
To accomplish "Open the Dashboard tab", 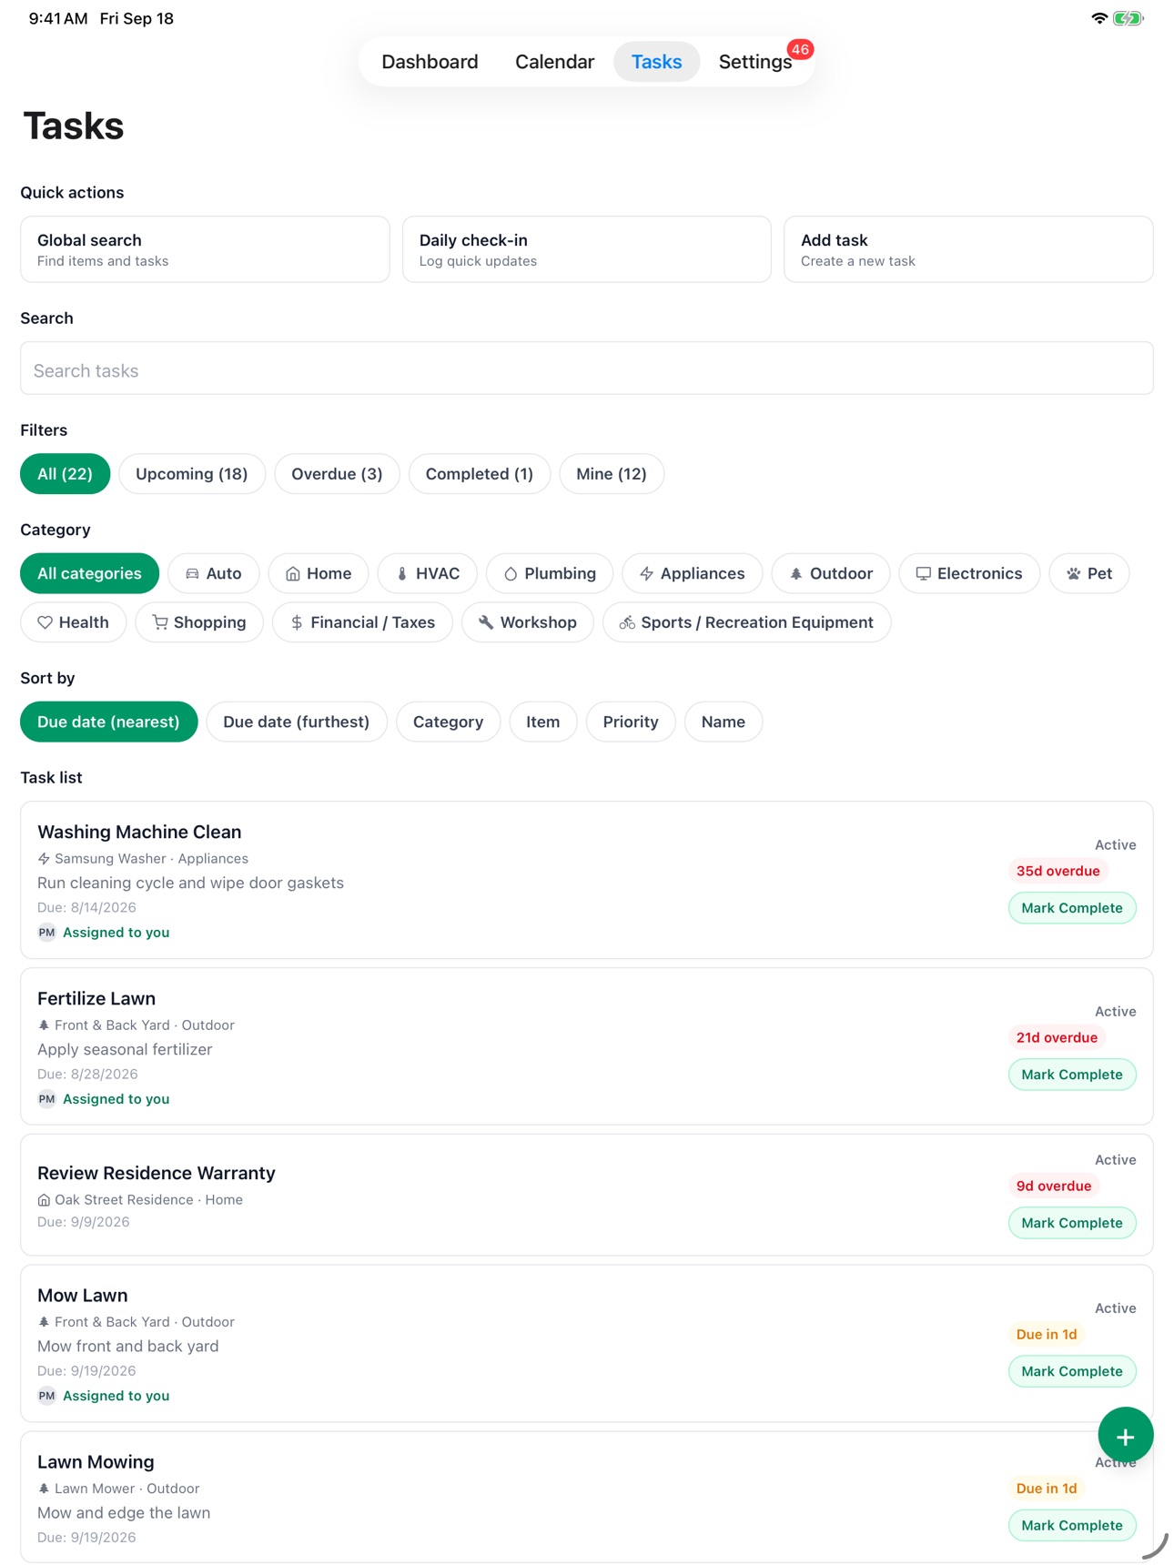I will [x=430, y=62].
